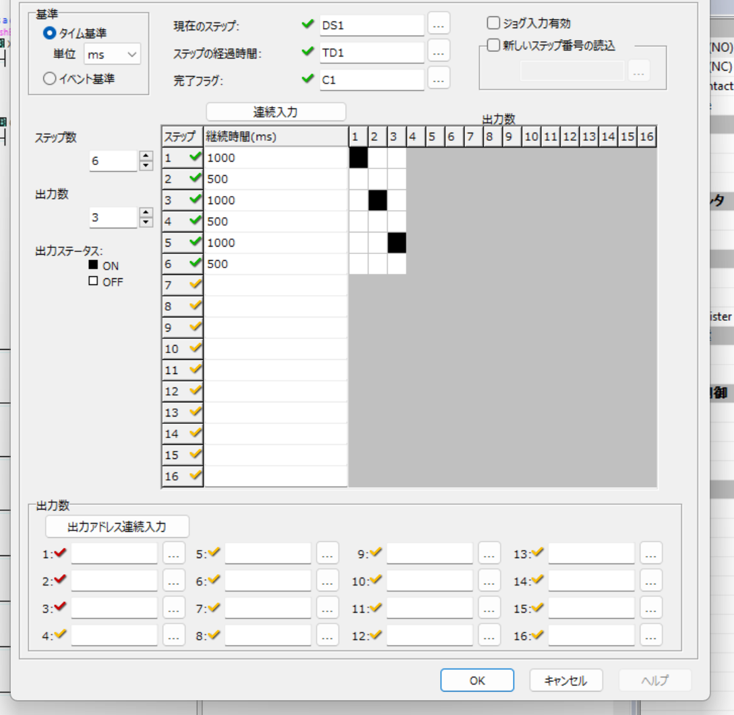Click the 現在のステップ field DS1
Image resolution: width=734 pixels, height=715 pixels.
tap(372, 25)
